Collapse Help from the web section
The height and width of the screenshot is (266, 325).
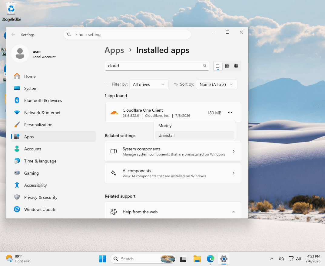234,212
